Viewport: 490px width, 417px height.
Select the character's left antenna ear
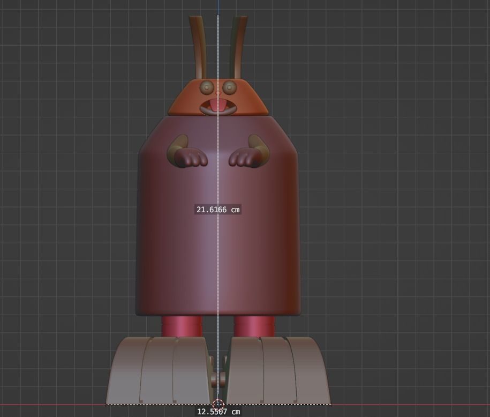point(198,48)
